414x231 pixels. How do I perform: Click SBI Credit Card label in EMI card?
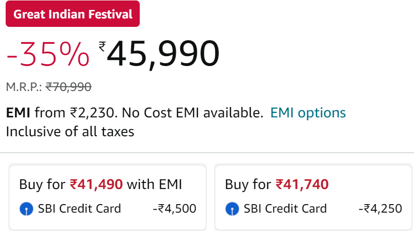[79, 208]
